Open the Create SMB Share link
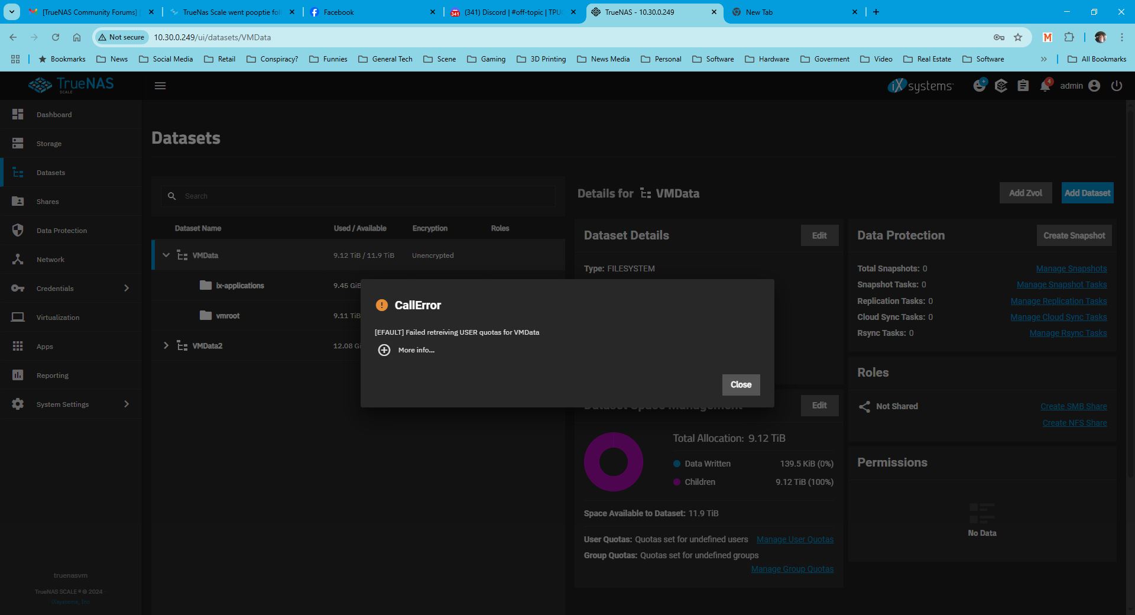1135x615 pixels. [1074, 406]
